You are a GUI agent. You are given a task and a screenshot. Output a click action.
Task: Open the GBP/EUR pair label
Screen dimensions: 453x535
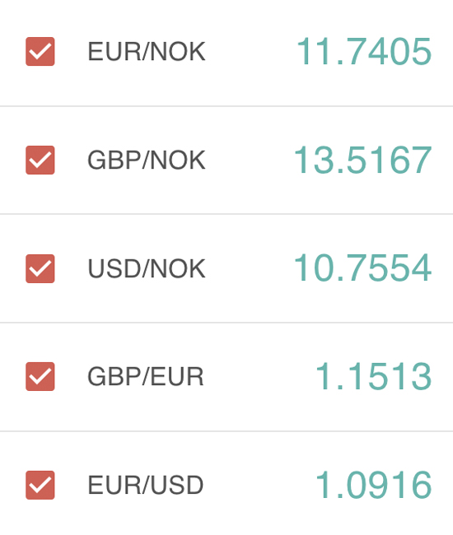click(146, 377)
